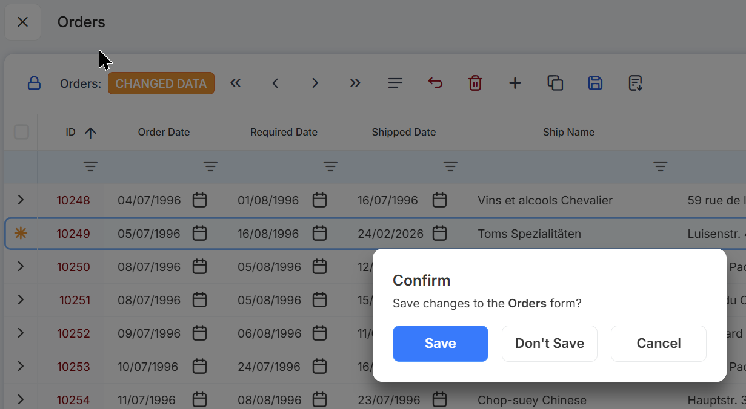This screenshot has width=746, height=409.
Task: Add a new record with plus icon
Action: [x=515, y=83]
